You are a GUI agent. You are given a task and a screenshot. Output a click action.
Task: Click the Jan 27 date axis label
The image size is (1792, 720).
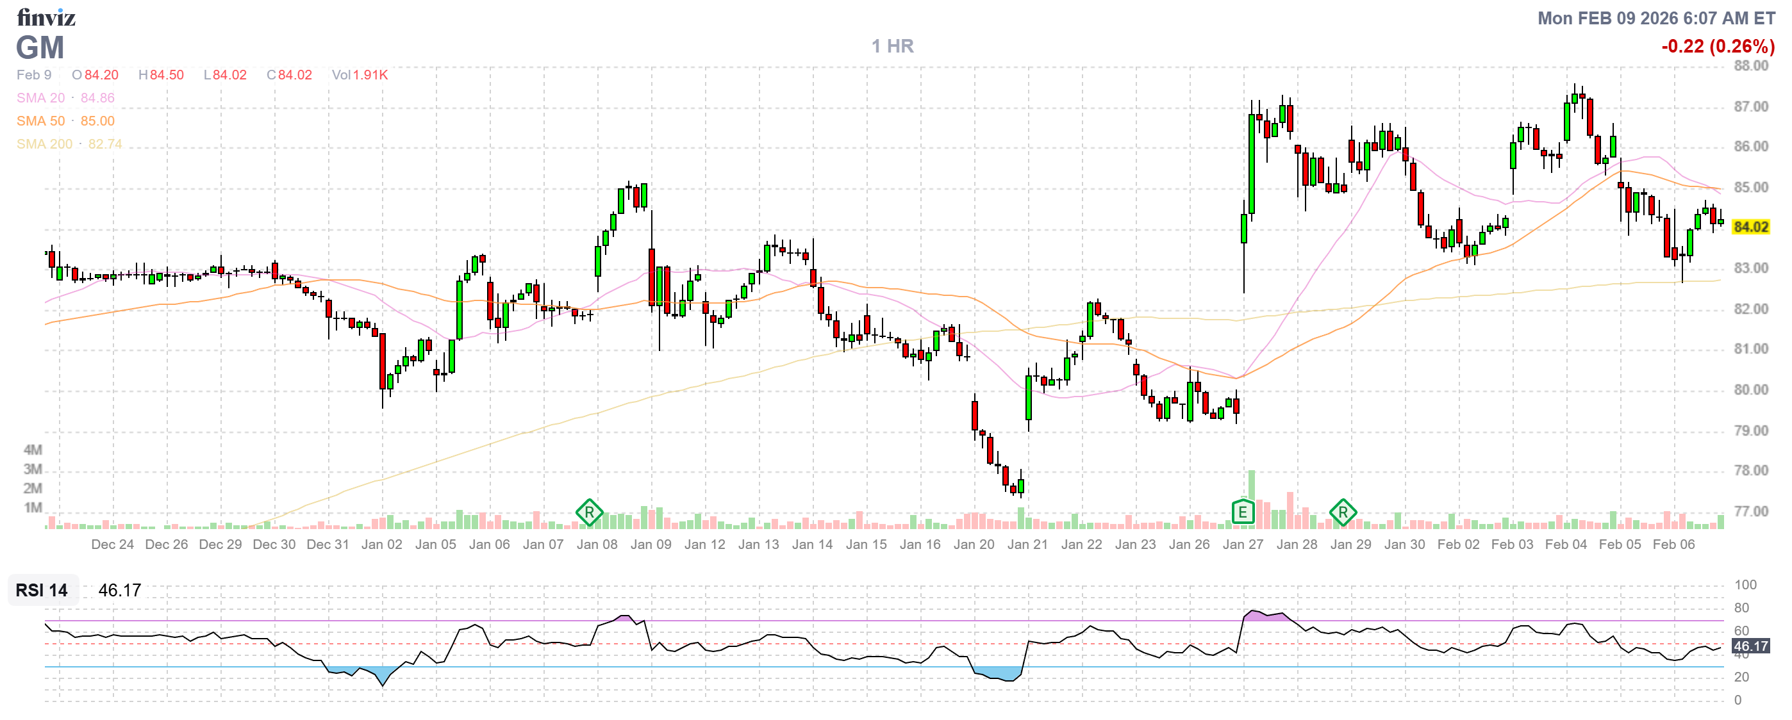click(x=1243, y=544)
